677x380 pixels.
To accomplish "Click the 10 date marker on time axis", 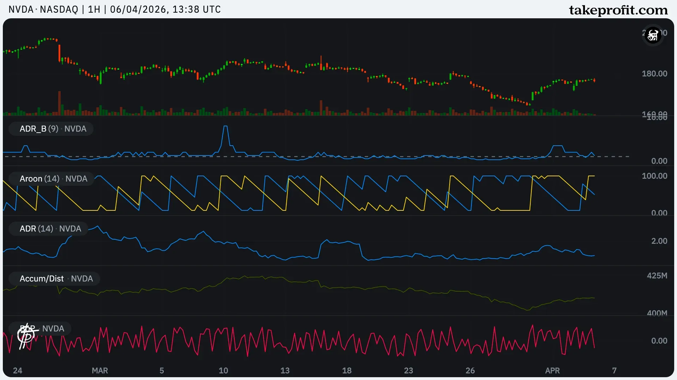I will point(223,370).
